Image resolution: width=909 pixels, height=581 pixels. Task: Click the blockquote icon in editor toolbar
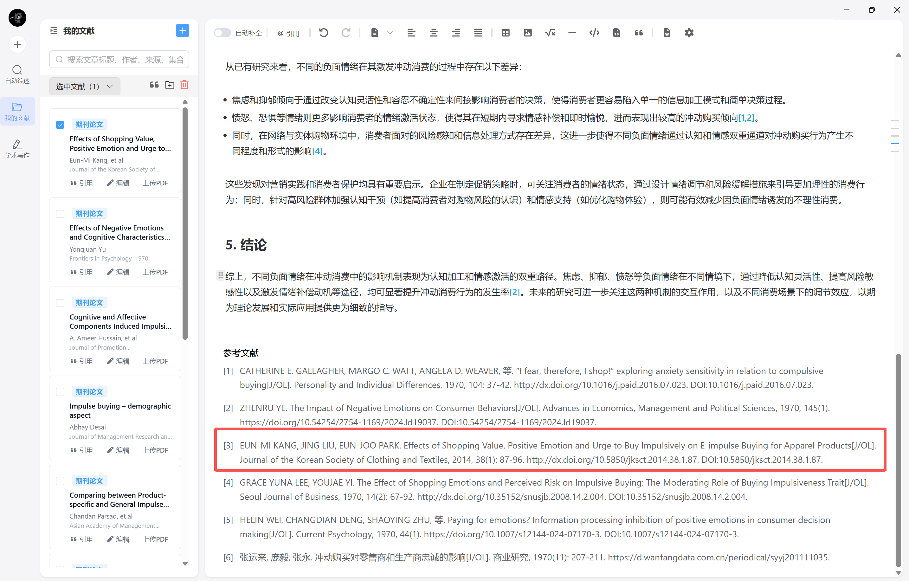tap(639, 33)
